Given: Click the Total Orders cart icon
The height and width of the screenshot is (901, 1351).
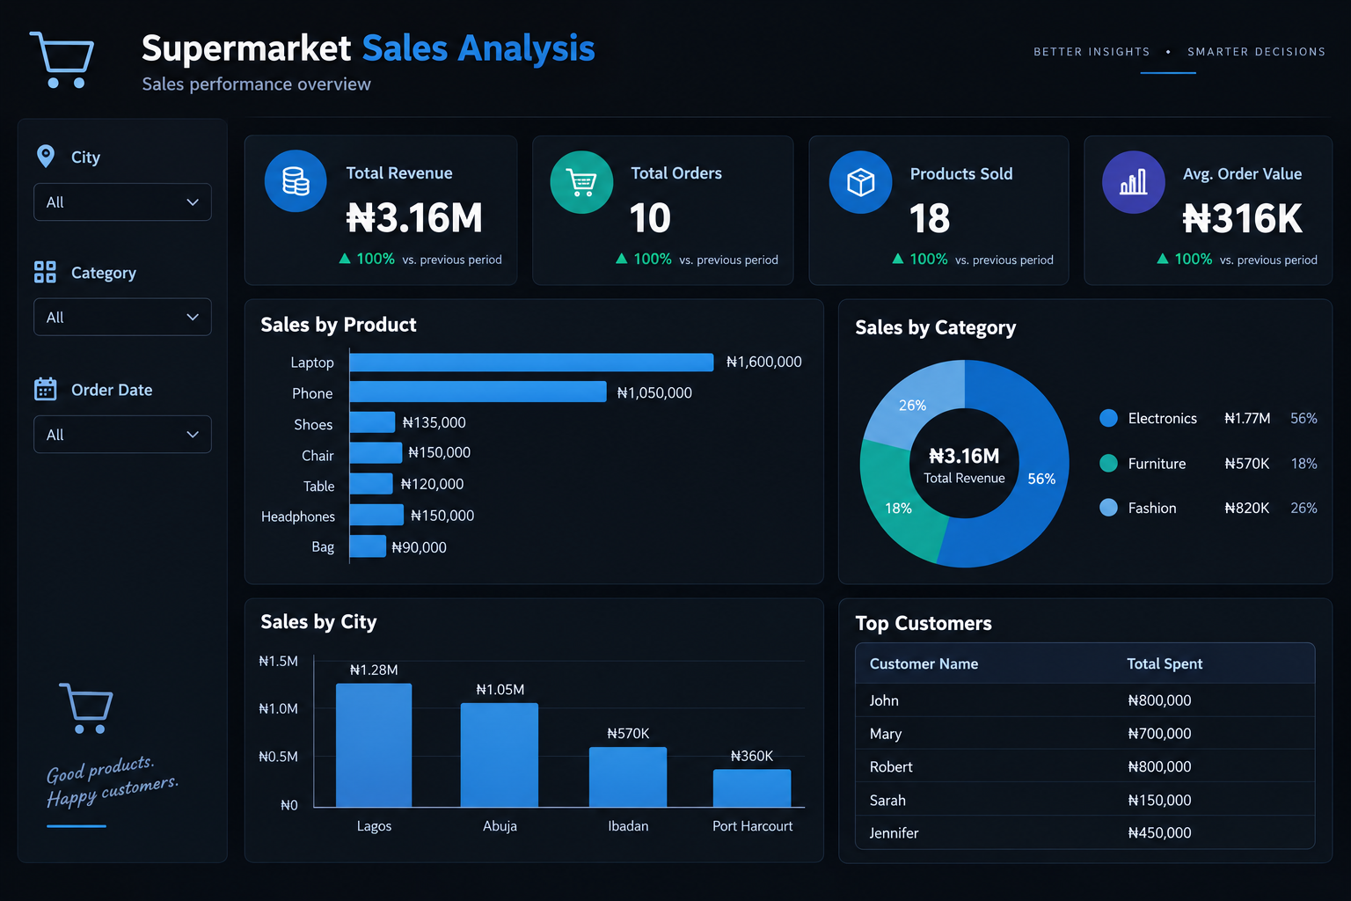Looking at the screenshot, I should click(581, 182).
